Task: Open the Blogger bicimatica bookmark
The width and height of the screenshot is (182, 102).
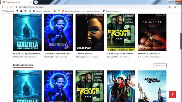Action: coord(71,11)
